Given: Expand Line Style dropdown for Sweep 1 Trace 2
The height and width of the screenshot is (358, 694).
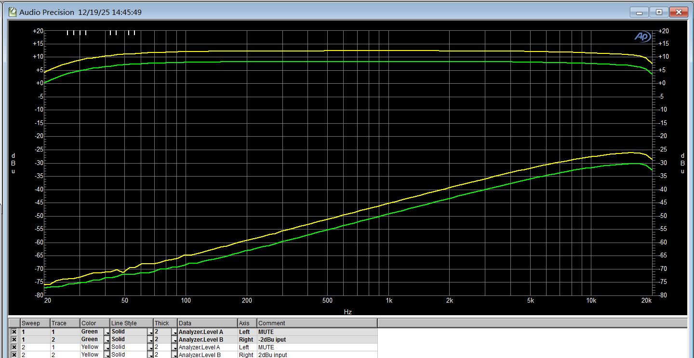Looking at the screenshot, I should pos(150,340).
